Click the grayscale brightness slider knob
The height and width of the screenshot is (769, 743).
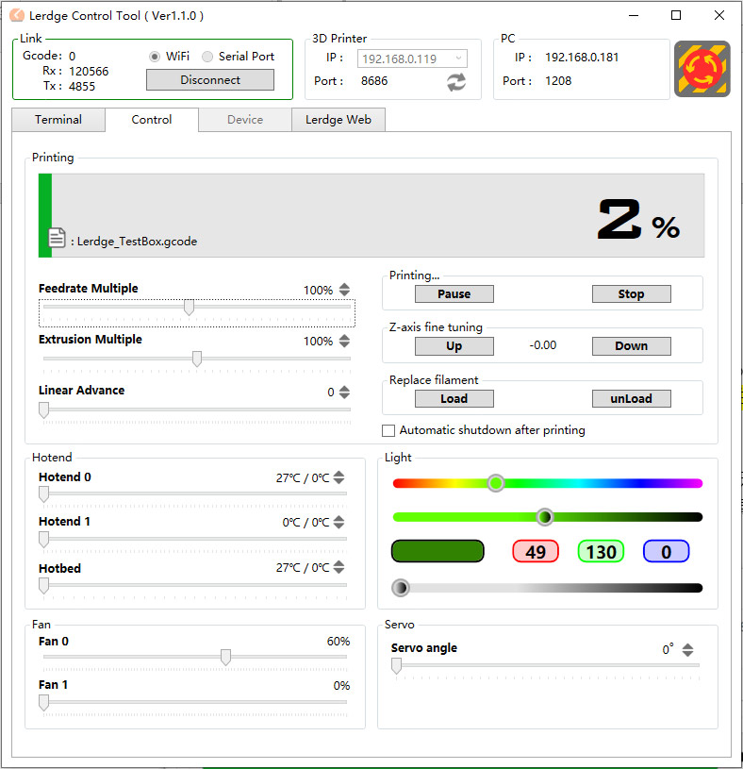coord(401,588)
